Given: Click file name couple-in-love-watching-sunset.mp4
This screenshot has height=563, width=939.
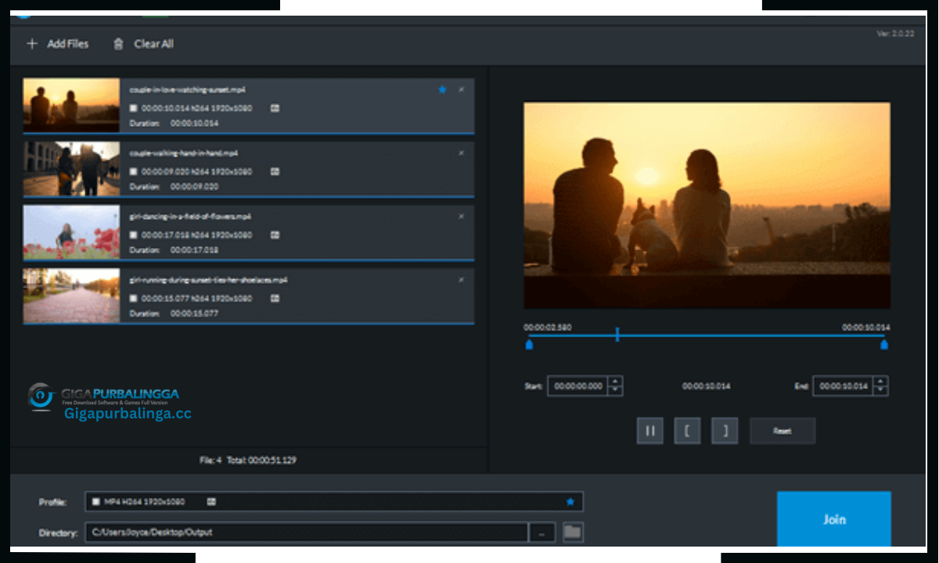Looking at the screenshot, I should tap(188, 90).
